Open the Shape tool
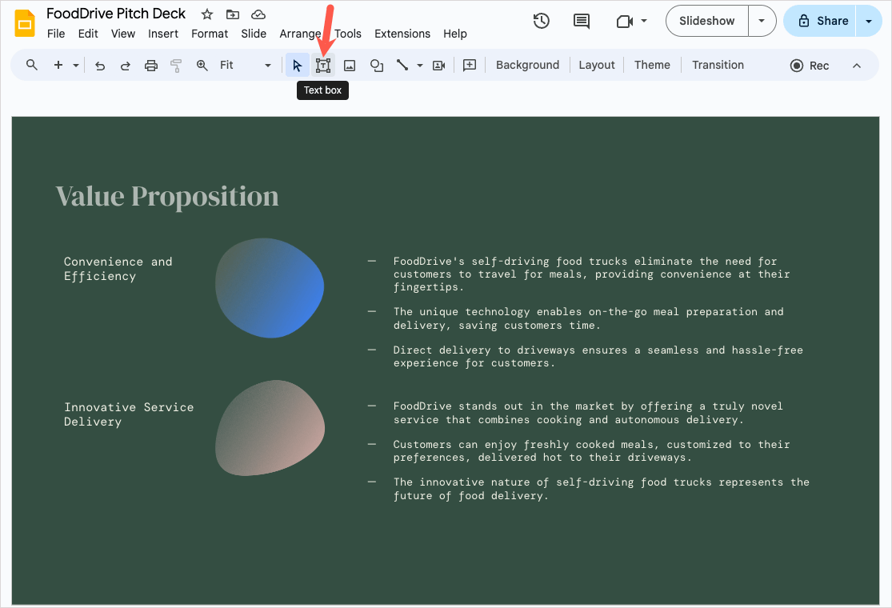 click(376, 66)
